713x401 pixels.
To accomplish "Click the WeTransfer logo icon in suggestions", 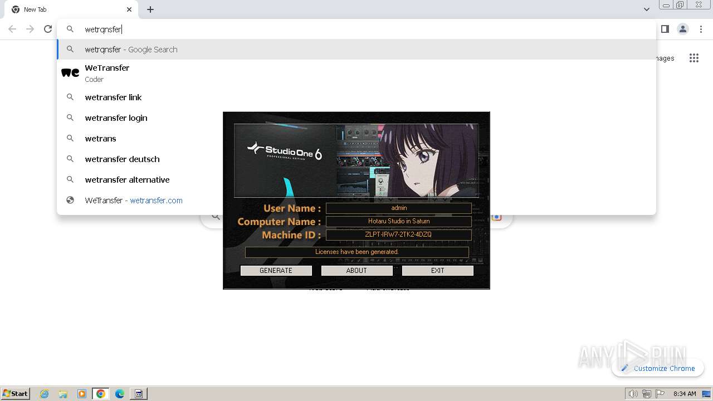I will point(70,73).
